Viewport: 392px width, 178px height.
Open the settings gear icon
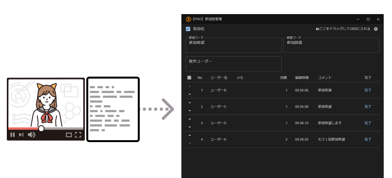click(376, 29)
